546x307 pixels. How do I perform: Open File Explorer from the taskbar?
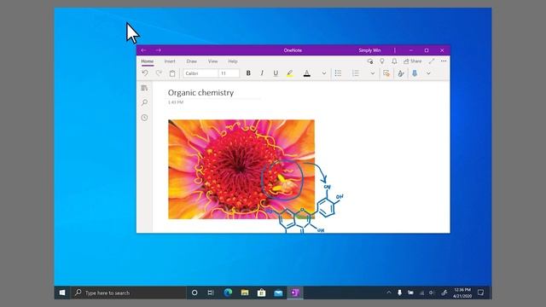pyautogui.click(x=245, y=293)
